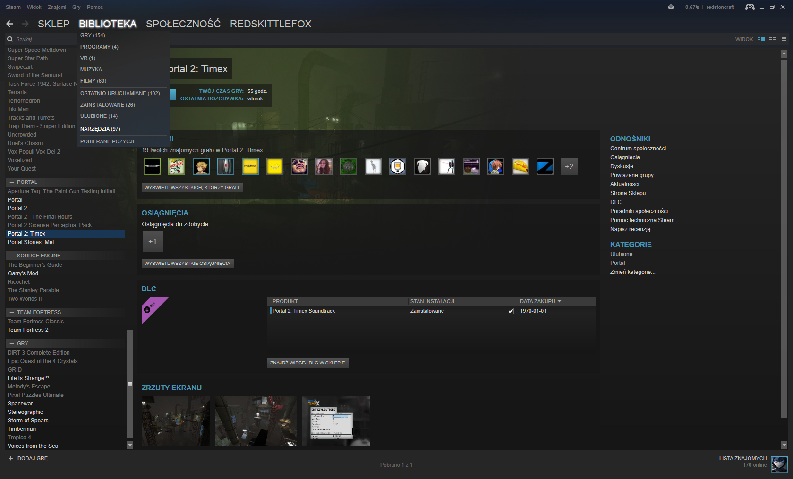The height and width of the screenshot is (479, 793).
Task: Open friends list avatar in corner
Action: (x=779, y=464)
